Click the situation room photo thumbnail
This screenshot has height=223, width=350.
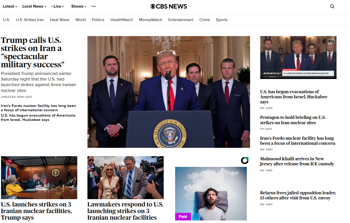click(x=39, y=178)
